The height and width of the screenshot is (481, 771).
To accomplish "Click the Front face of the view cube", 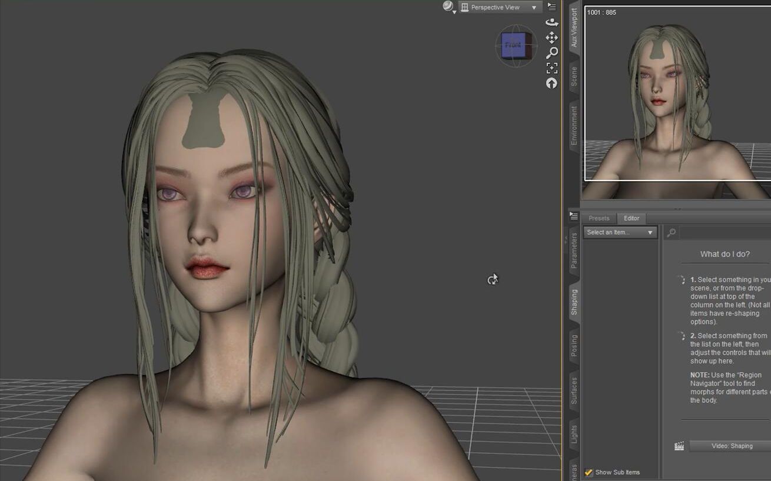I will click(514, 45).
